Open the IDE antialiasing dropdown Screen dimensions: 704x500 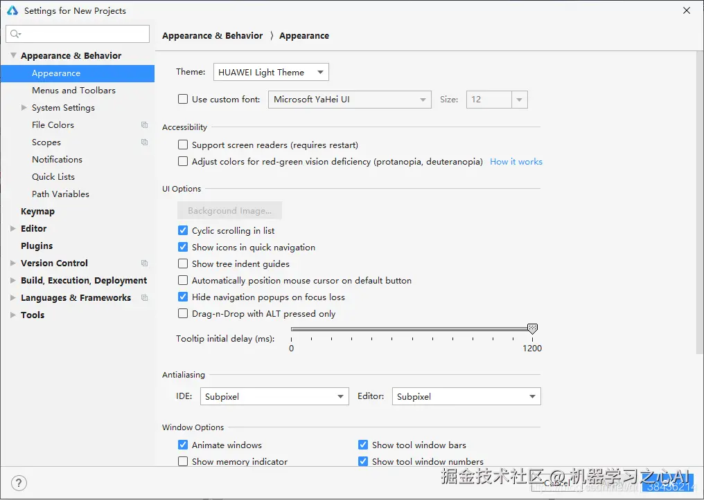tap(274, 396)
